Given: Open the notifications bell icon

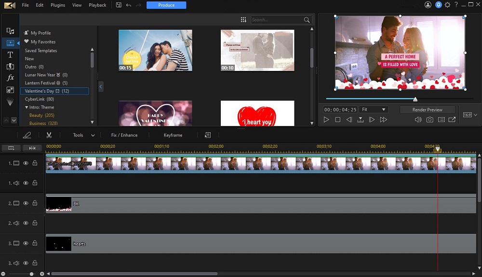Looking at the screenshot, I should (x=438, y=5).
